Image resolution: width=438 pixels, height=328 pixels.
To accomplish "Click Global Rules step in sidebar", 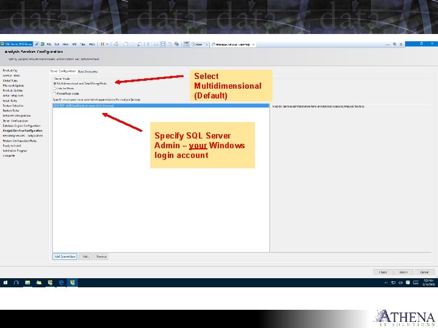I will tap(10, 81).
